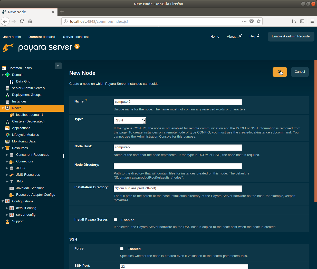The image size is (317, 269).
Task: Collapse the Nodes tree node
Action: [3, 108]
